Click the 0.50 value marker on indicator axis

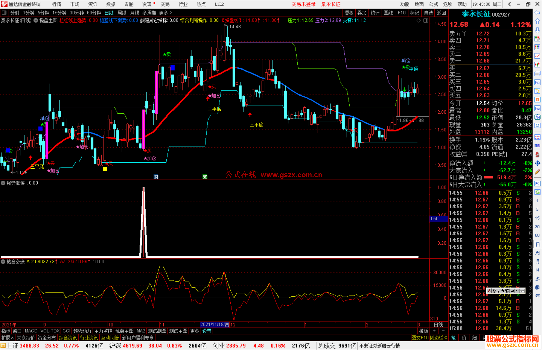click(439, 219)
